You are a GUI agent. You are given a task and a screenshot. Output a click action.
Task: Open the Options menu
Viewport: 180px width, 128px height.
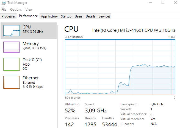pyautogui.click(x=16, y=10)
